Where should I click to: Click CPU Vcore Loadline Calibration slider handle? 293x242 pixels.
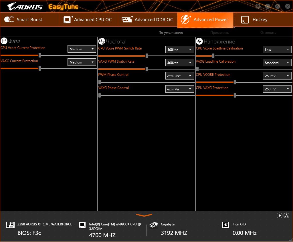(x=213, y=56)
